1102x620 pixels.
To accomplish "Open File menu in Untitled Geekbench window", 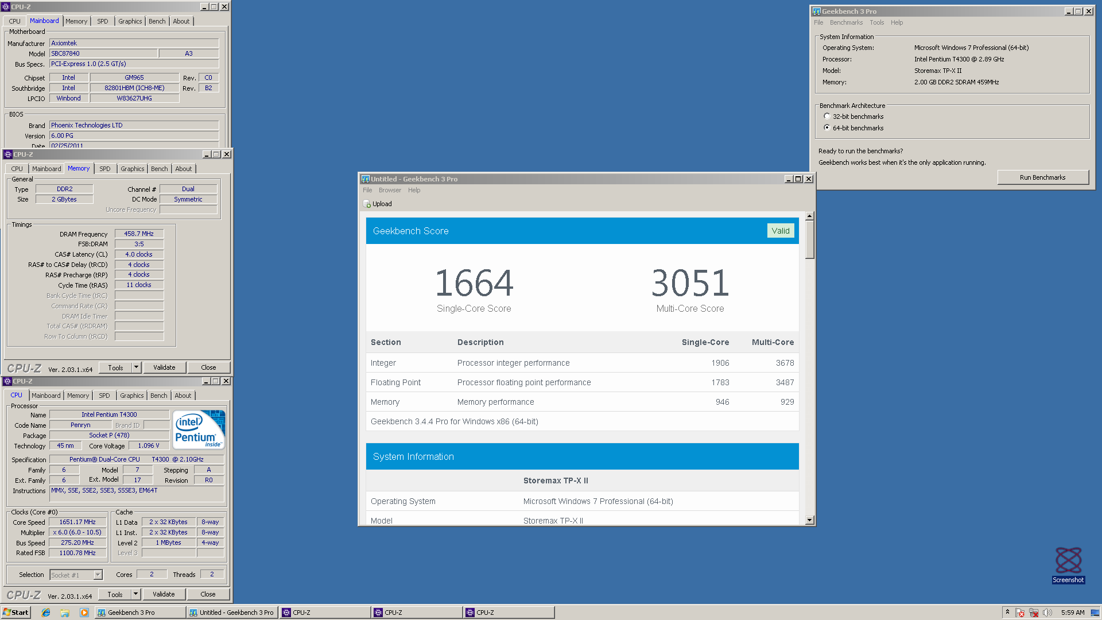I will (x=367, y=190).
